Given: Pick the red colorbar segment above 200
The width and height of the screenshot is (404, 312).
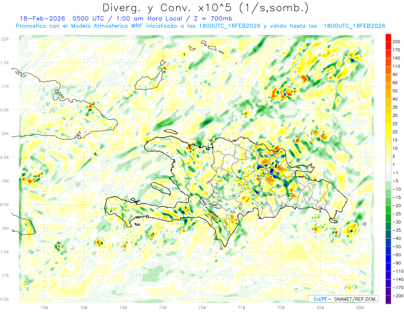Looking at the screenshot, I should [x=389, y=38].
